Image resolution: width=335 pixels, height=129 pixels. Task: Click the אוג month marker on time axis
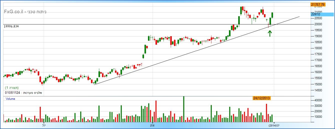pyautogui.click(x=152, y=125)
